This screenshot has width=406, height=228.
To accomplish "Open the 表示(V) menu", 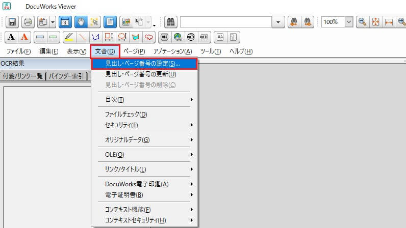I will click(x=77, y=51).
